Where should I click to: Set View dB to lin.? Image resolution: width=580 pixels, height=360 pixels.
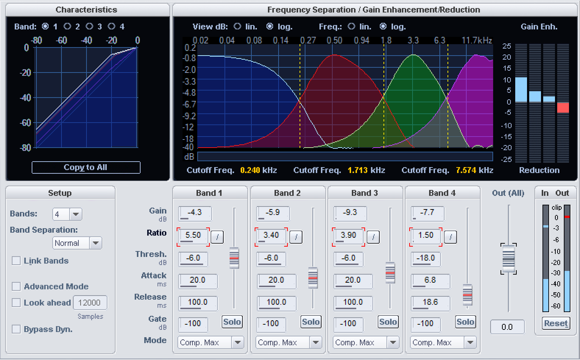237,26
